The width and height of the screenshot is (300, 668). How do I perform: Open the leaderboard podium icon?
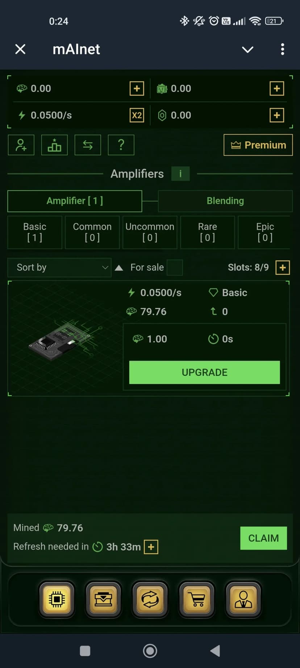click(x=54, y=145)
